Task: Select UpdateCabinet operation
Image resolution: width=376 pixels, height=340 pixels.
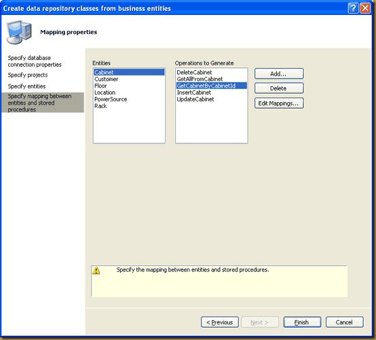Action: (212, 99)
